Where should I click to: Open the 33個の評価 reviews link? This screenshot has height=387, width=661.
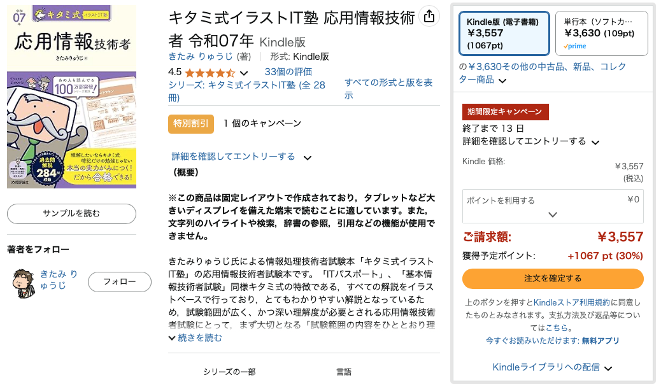pos(288,72)
